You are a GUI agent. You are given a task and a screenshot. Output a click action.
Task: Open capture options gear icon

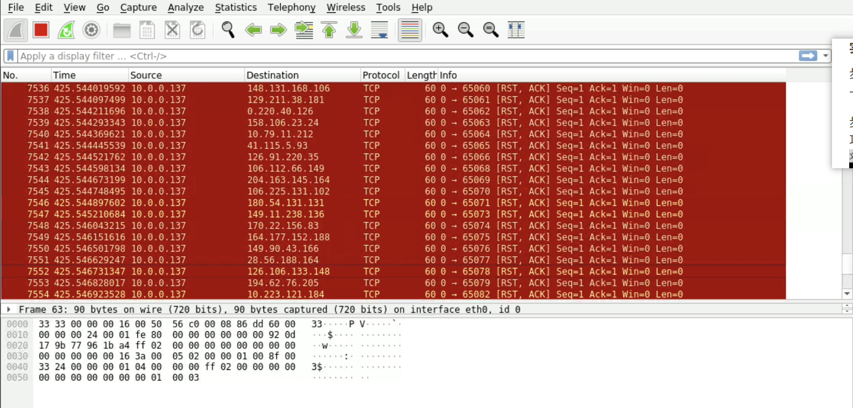click(x=91, y=30)
